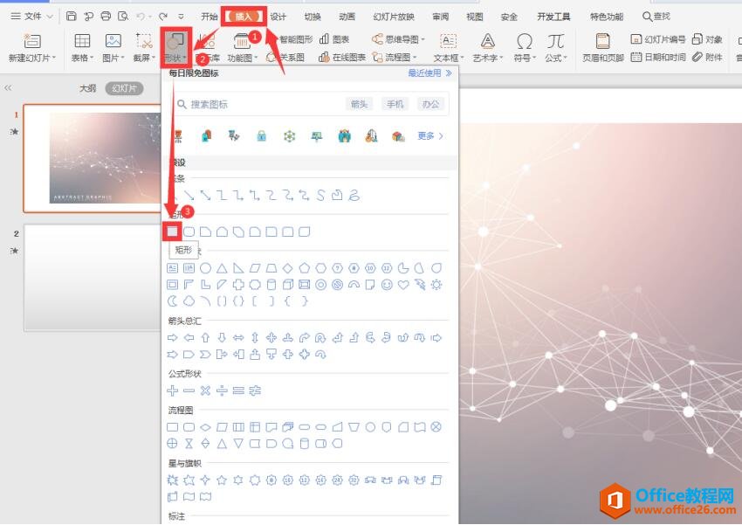
Task: Choose the 5-point star shape
Action: pos(222,480)
